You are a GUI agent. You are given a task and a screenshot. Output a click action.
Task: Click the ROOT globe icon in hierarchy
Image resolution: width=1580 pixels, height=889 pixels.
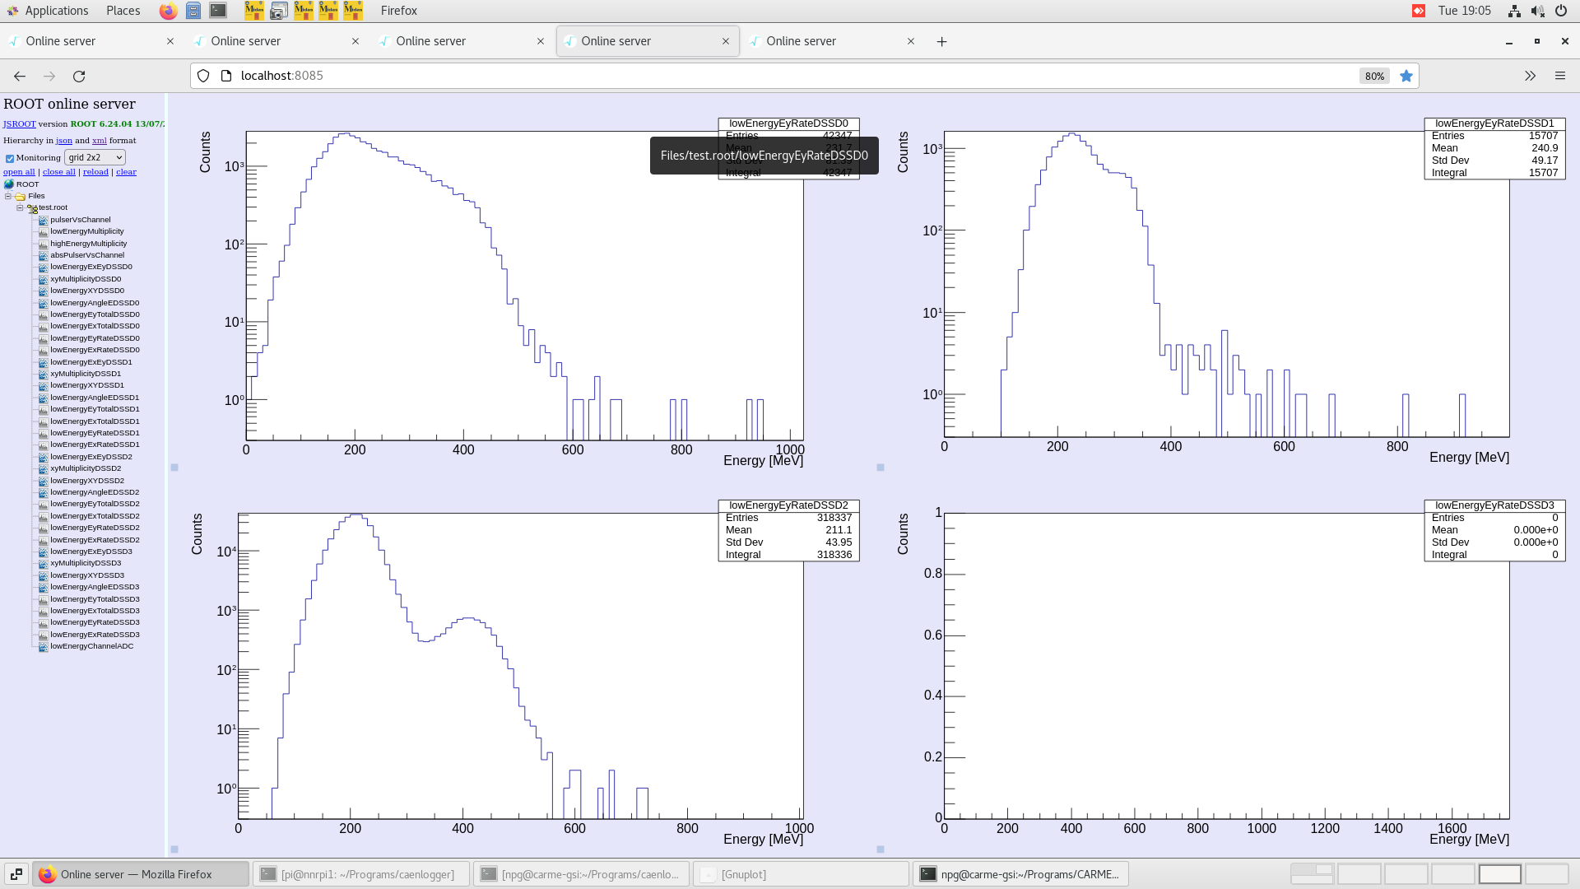(9, 184)
